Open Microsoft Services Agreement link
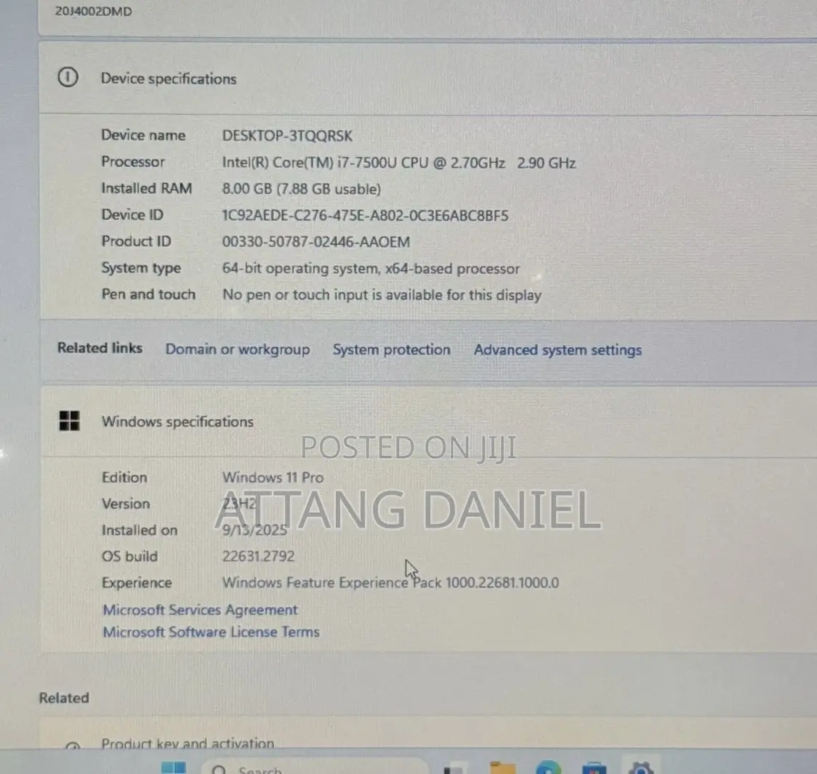Viewport: 817px width, 774px height. point(200,610)
